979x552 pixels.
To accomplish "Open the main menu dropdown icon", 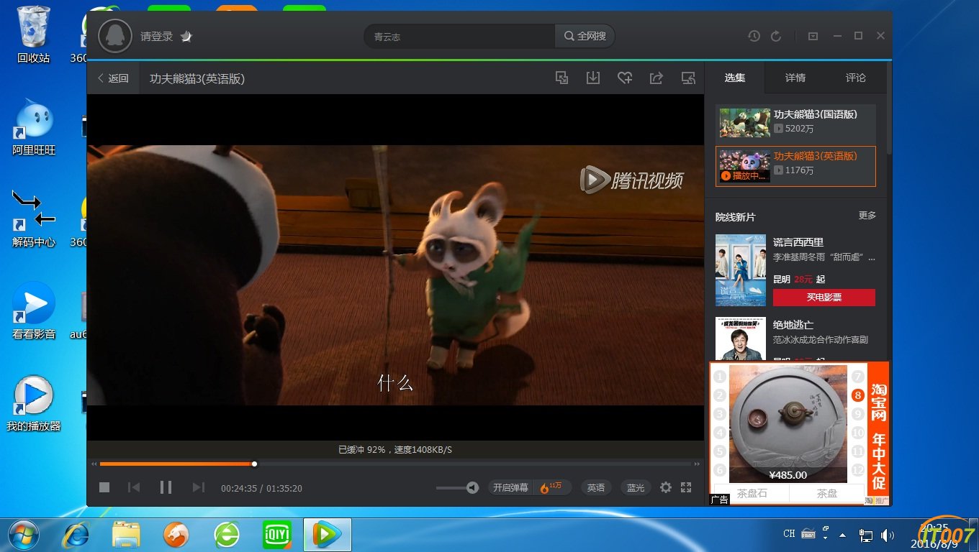I will coord(813,36).
